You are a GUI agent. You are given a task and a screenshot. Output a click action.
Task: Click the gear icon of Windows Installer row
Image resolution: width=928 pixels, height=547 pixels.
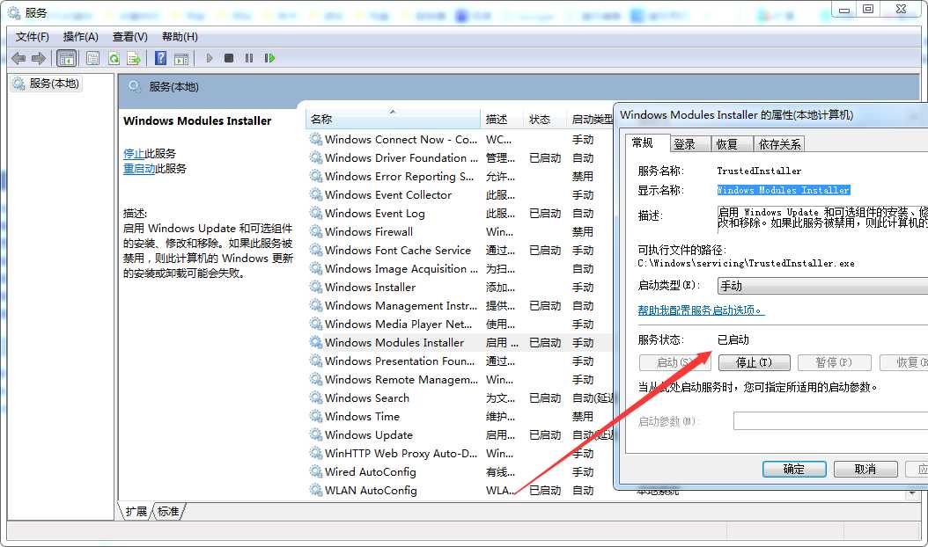pyautogui.click(x=316, y=287)
